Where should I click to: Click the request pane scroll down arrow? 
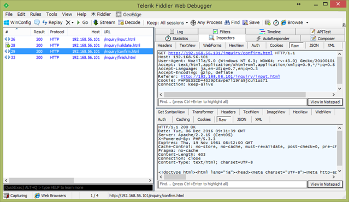tap(339, 89)
